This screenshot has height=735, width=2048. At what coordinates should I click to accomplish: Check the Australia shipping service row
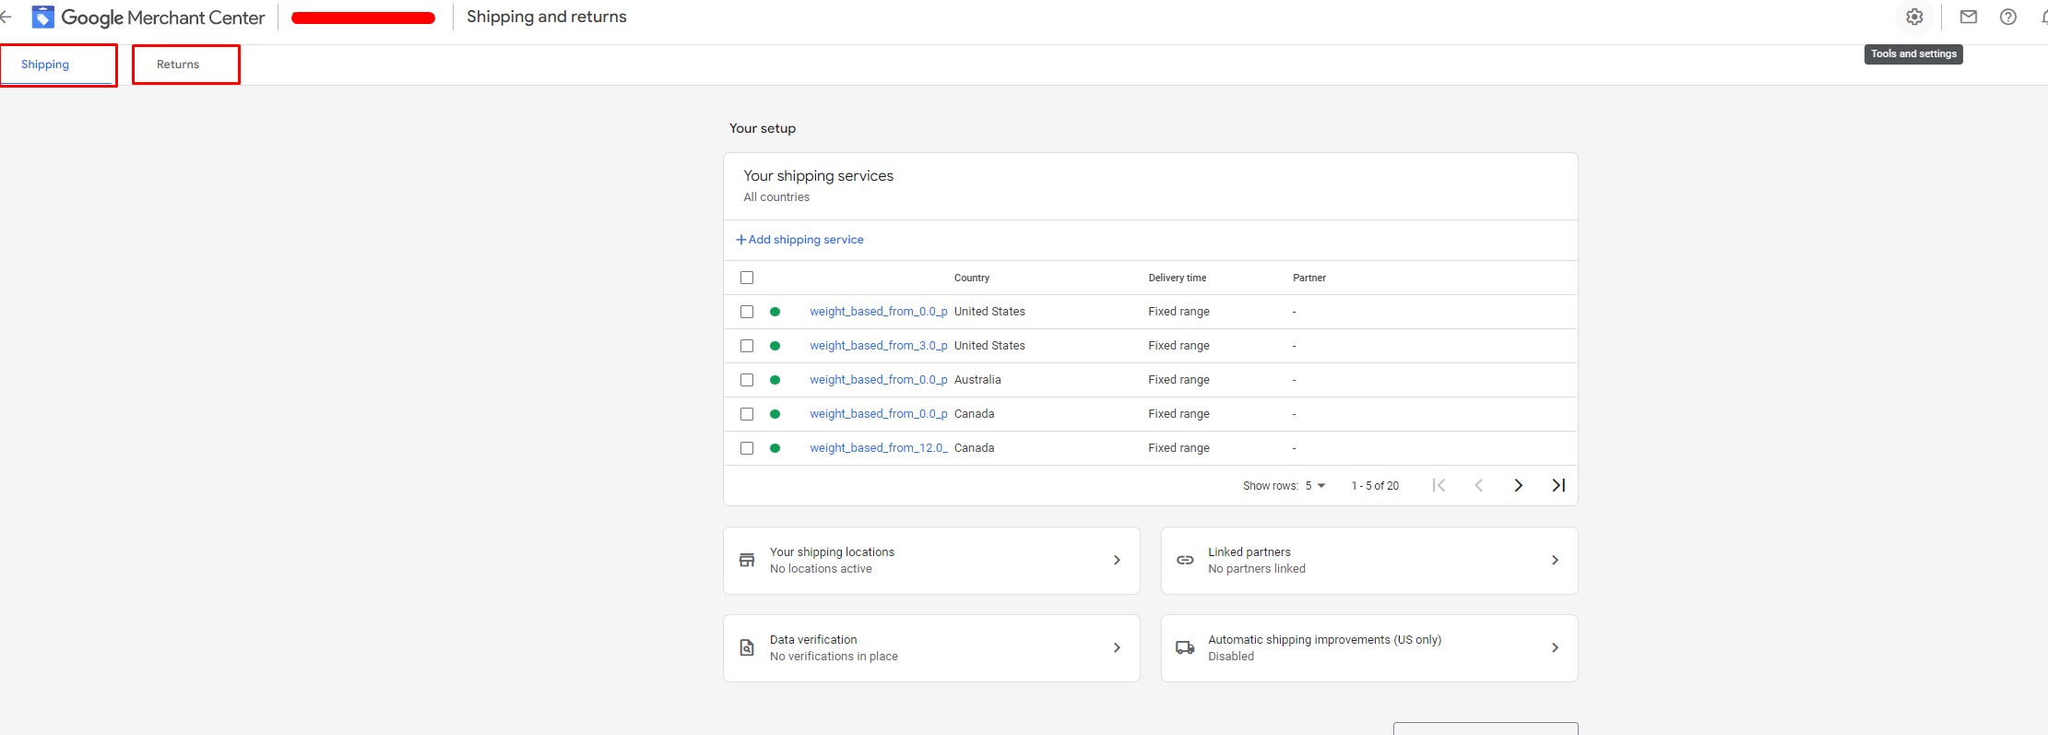(747, 380)
